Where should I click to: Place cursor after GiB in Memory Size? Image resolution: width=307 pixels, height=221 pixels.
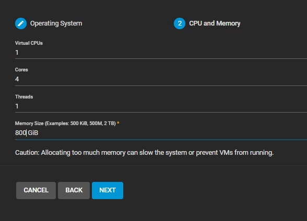(39, 133)
